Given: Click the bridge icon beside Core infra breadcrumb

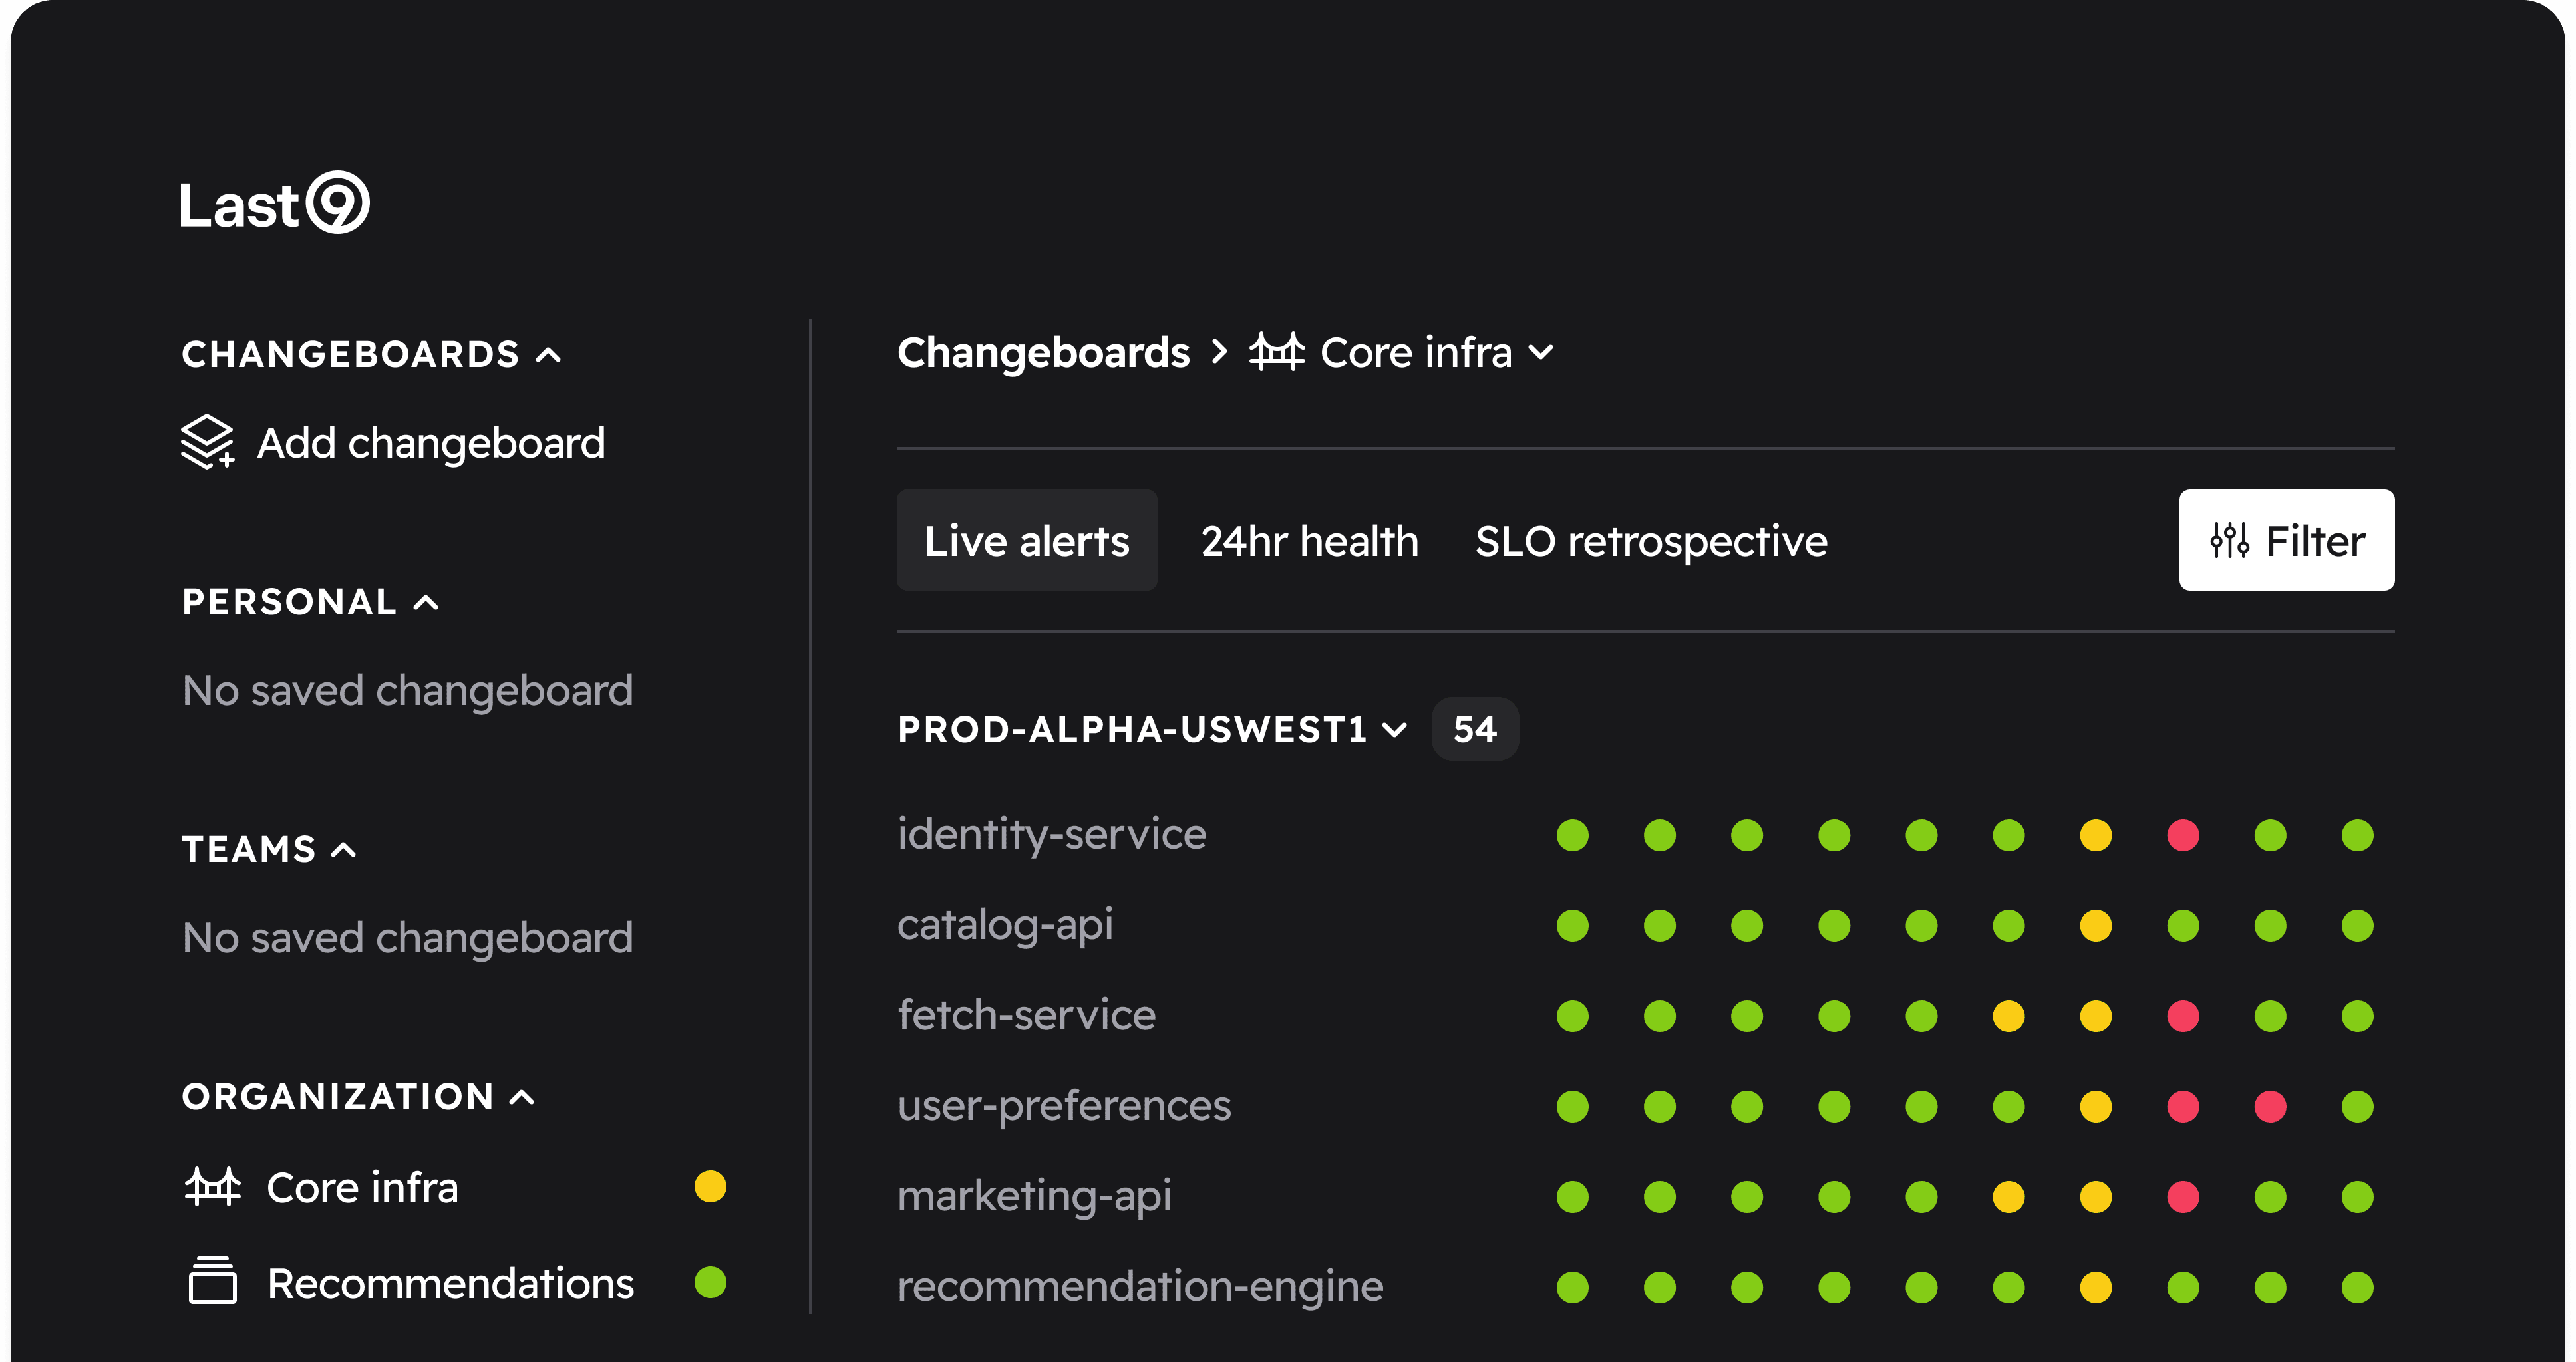Looking at the screenshot, I should 1277,352.
